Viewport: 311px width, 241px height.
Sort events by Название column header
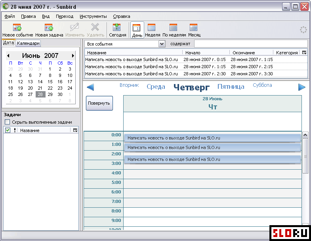pyautogui.click(x=134, y=53)
